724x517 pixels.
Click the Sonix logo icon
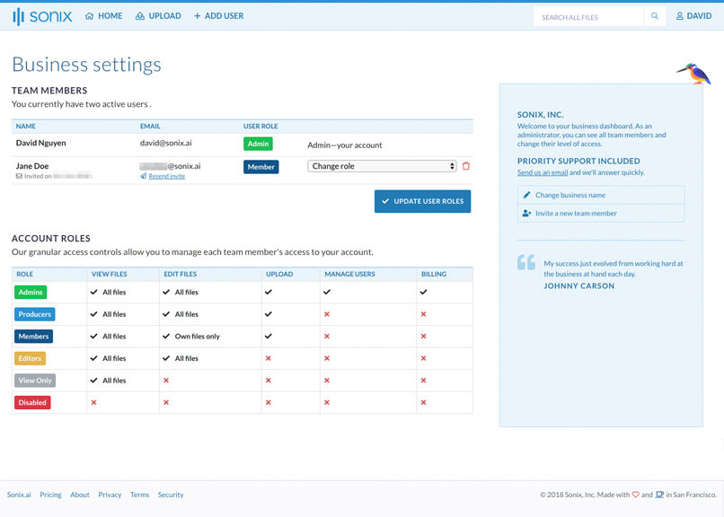tap(20, 15)
